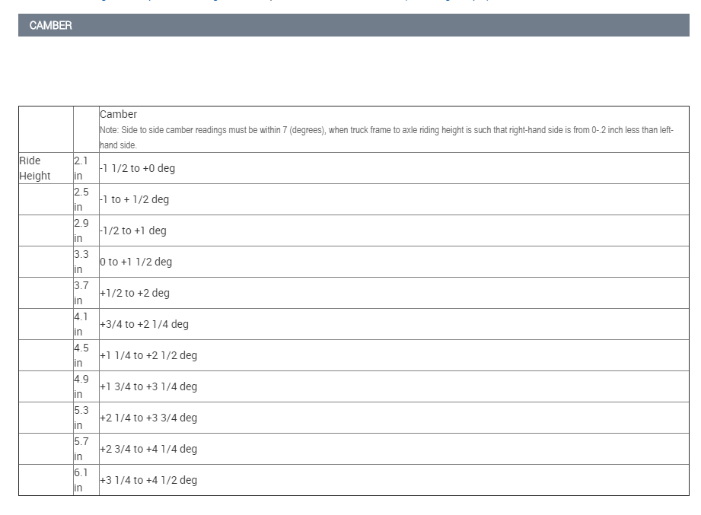Select the -1 1/2 to +0 deg value
Viewport: 701px width, 515px height.
coord(138,168)
